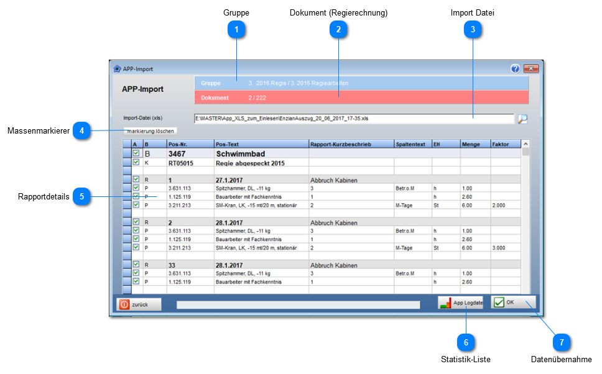The width and height of the screenshot is (602, 374).
Task: Click the progress bar in the footer
Action: pos(298,304)
